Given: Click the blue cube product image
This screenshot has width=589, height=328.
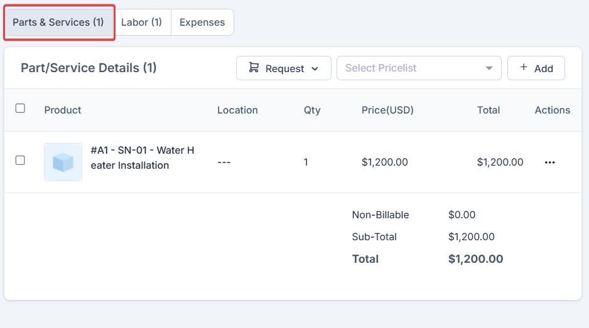Looking at the screenshot, I should 63,162.
